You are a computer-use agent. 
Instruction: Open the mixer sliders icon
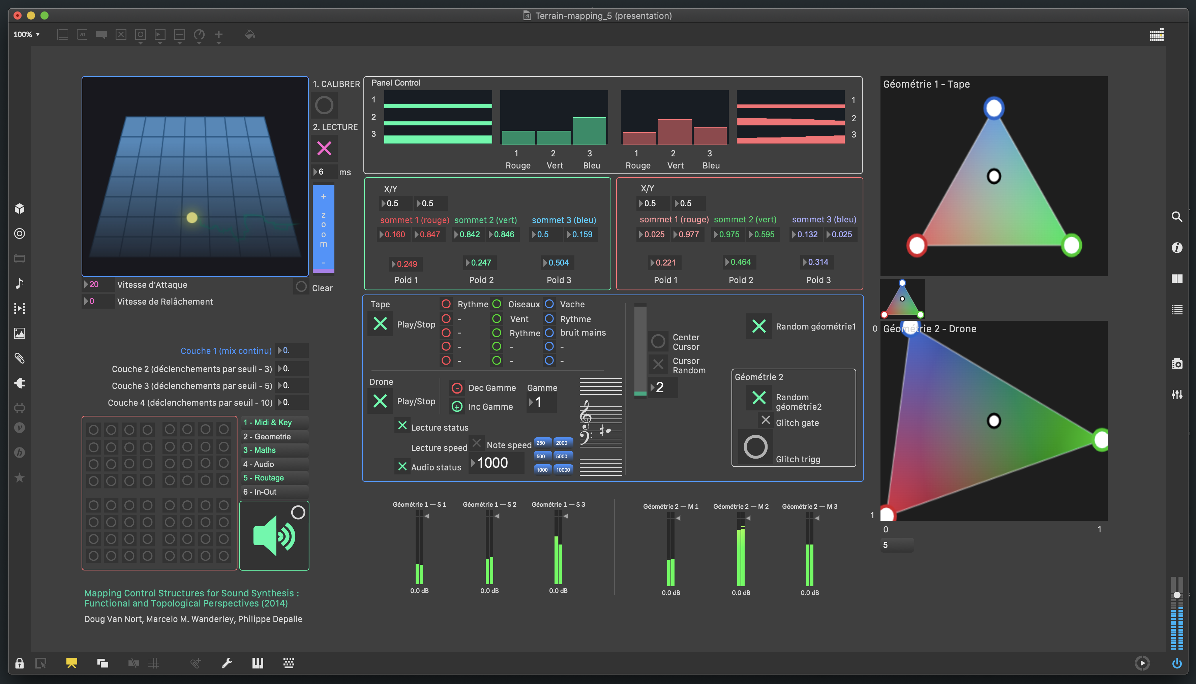point(1176,395)
